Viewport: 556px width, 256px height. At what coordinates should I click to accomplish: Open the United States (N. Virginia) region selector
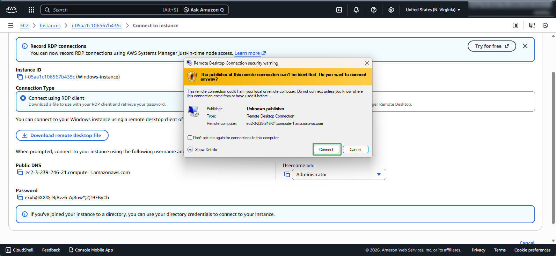pyautogui.click(x=433, y=10)
